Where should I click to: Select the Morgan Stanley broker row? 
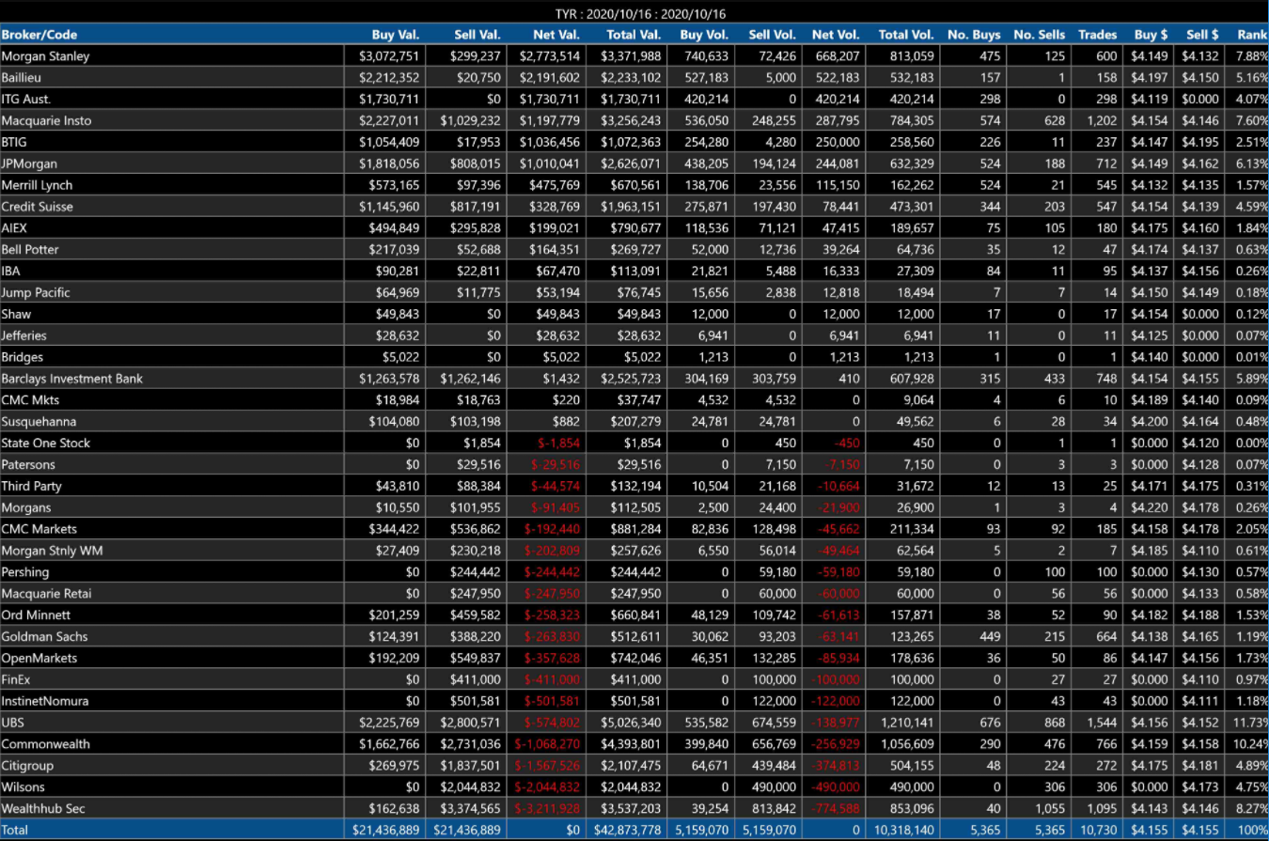(634, 56)
